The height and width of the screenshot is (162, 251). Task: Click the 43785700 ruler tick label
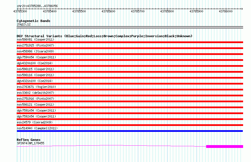coord(138,11)
